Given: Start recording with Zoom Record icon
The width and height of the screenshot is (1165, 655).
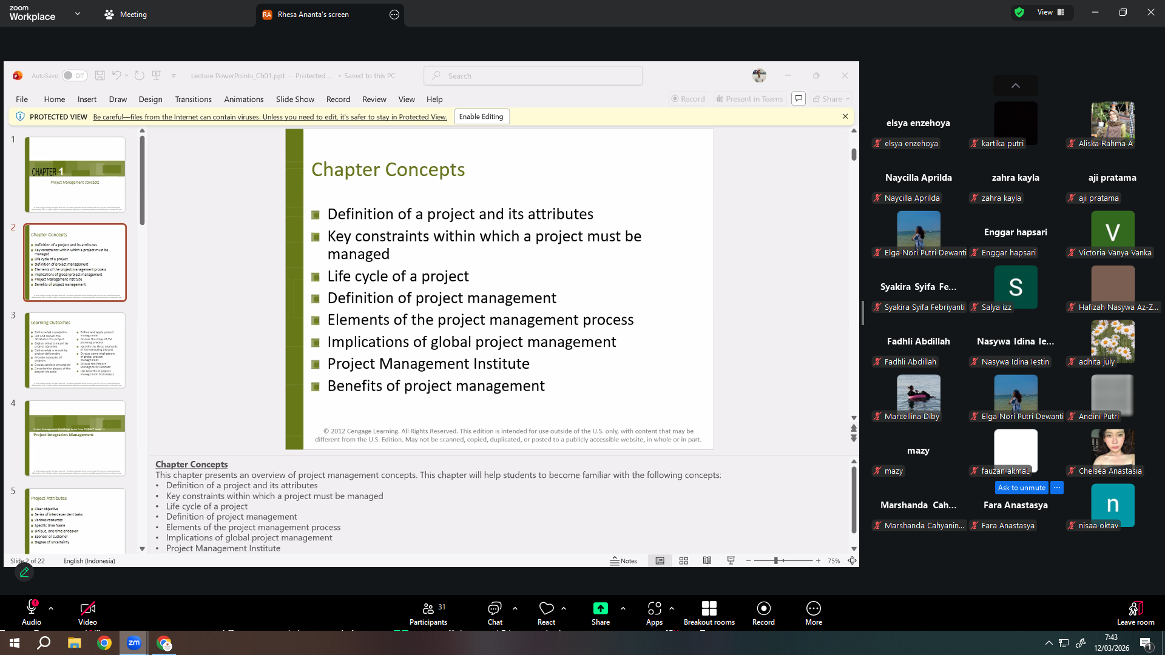Looking at the screenshot, I should (763, 608).
